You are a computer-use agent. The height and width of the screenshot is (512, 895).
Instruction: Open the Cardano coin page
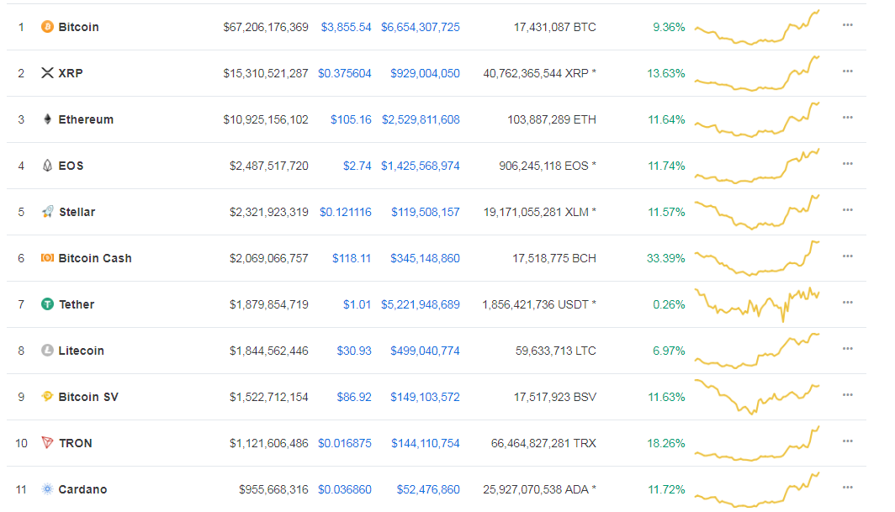[x=82, y=489]
